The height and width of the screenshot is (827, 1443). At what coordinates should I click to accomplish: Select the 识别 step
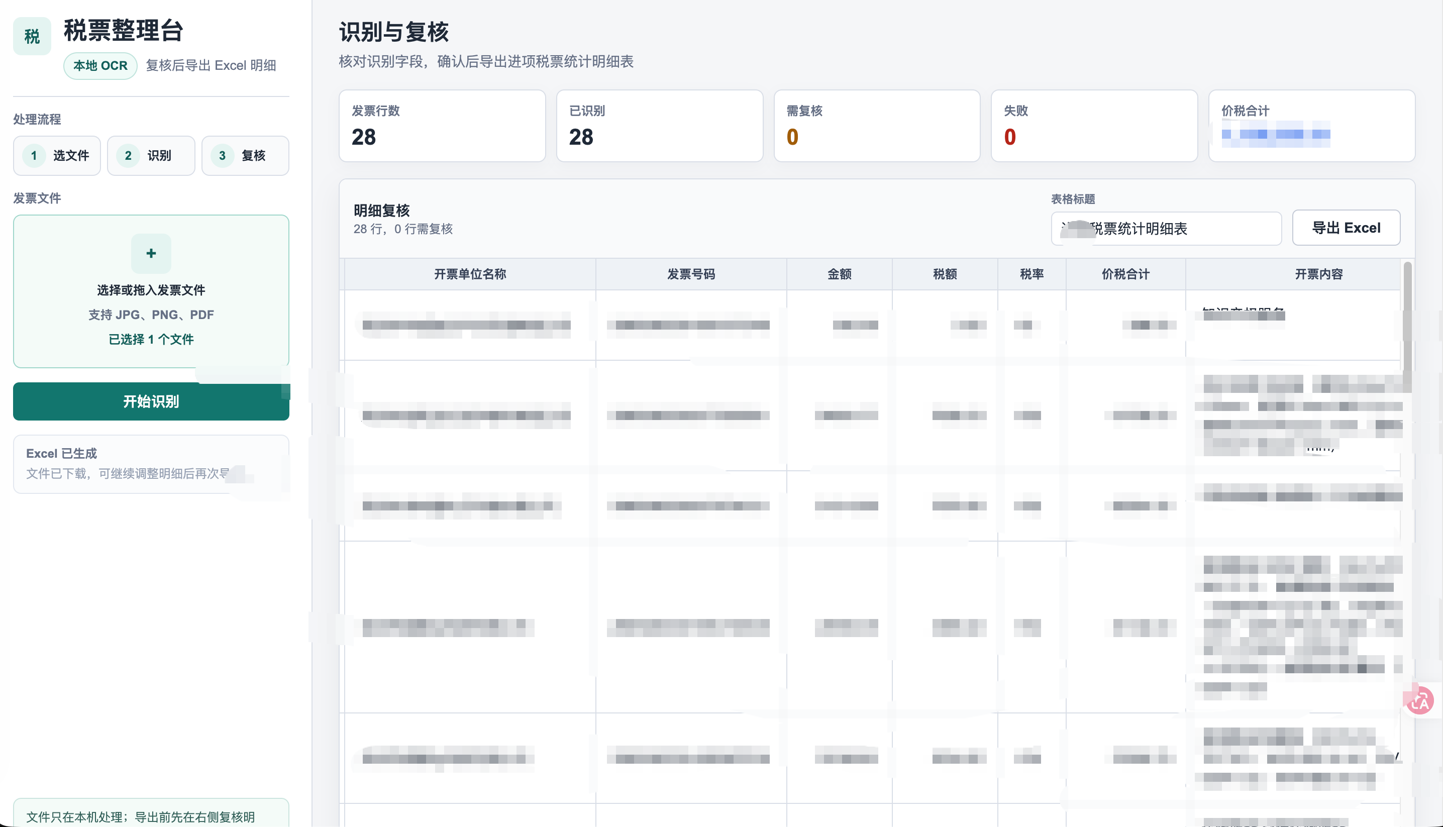151,156
